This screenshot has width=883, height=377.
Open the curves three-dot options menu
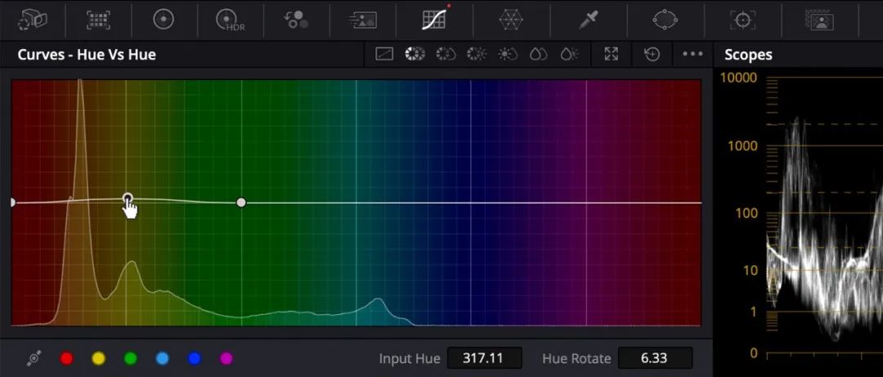pos(693,54)
